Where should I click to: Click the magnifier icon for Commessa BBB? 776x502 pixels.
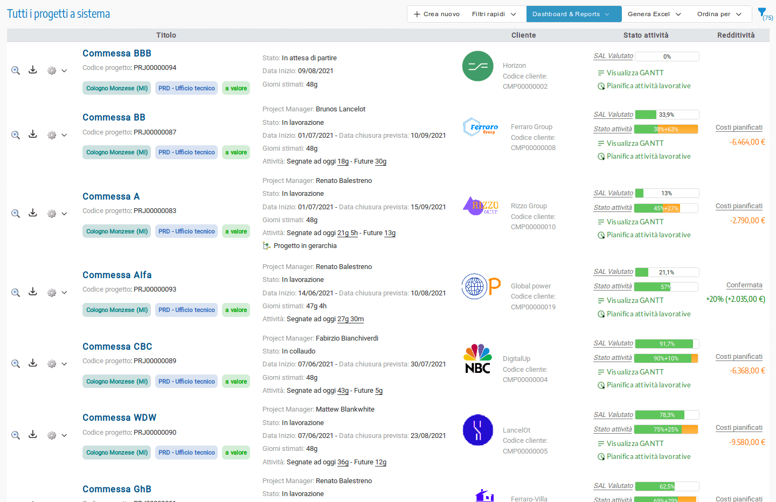(x=16, y=70)
